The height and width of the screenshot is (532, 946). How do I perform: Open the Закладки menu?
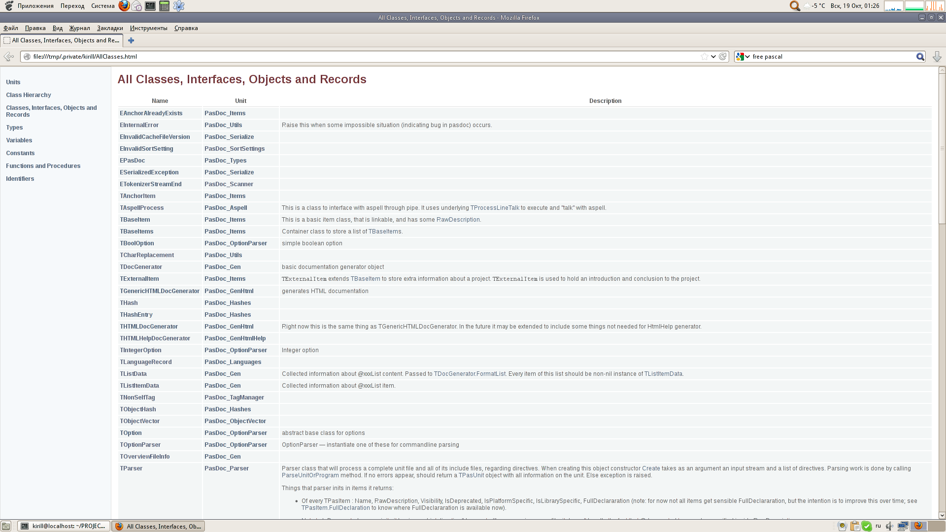pos(110,28)
